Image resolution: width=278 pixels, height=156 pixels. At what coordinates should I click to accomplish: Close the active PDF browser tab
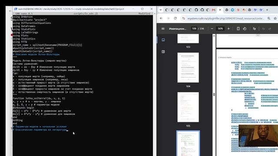[220, 10]
